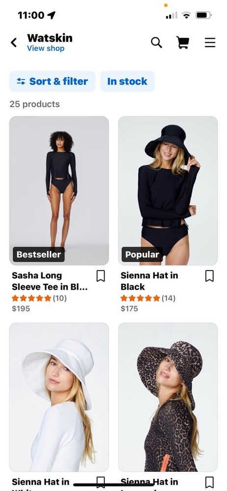This screenshot has height=491, width=227.
Task: Toggle the In stock filter chip
Action: coord(127,82)
